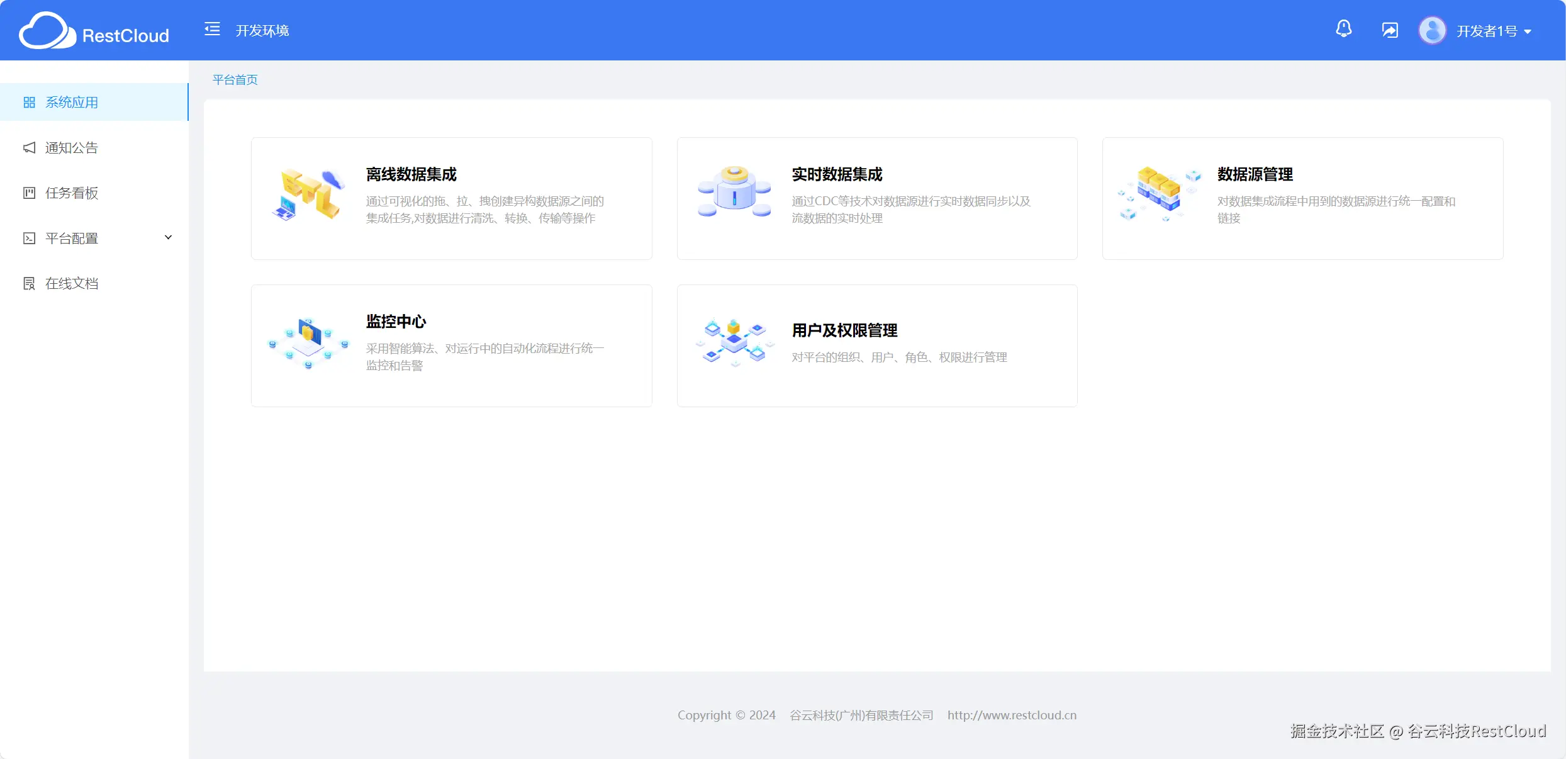Open the 平台配置 menu entry
Screen dimensions: 1566x759
(72, 238)
